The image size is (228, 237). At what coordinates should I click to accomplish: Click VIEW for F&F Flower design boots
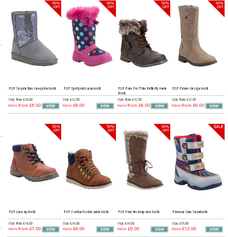click(x=214, y=106)
